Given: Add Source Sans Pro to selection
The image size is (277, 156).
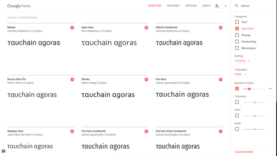Looking at the screenshot, I should click(72, 79).
